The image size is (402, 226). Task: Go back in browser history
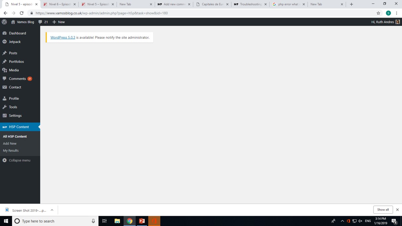pos(5,13)
